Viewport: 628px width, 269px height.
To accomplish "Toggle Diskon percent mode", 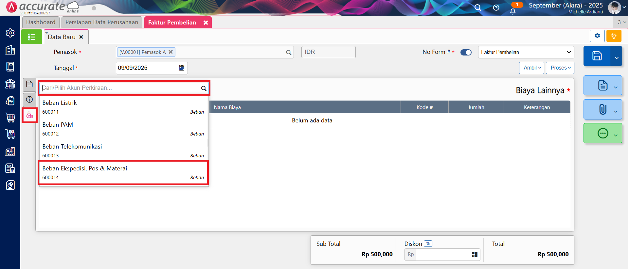I will 428,244.
